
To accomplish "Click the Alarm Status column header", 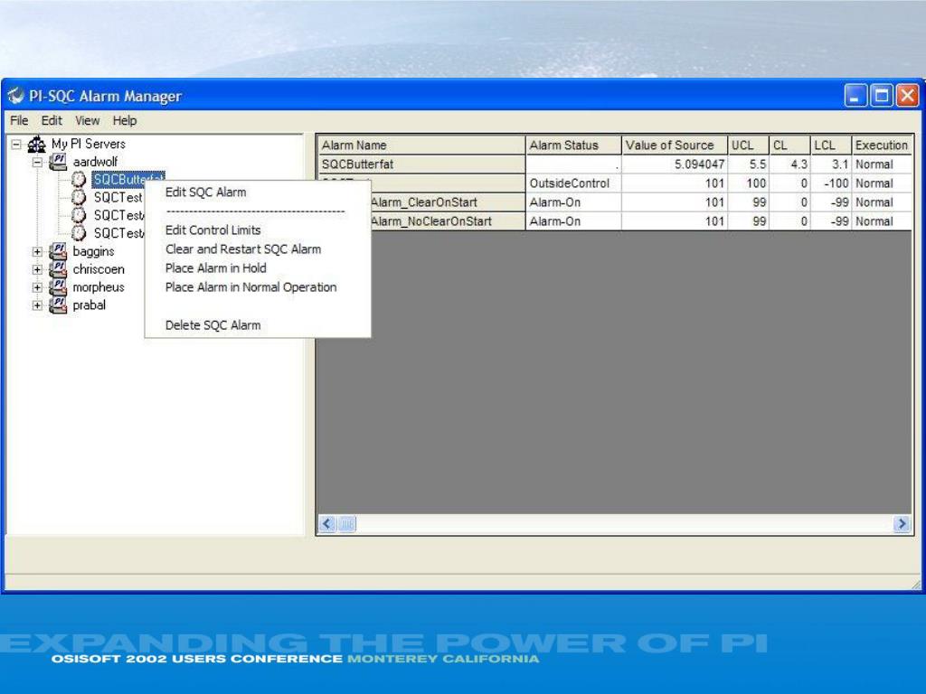I will 572,145.
